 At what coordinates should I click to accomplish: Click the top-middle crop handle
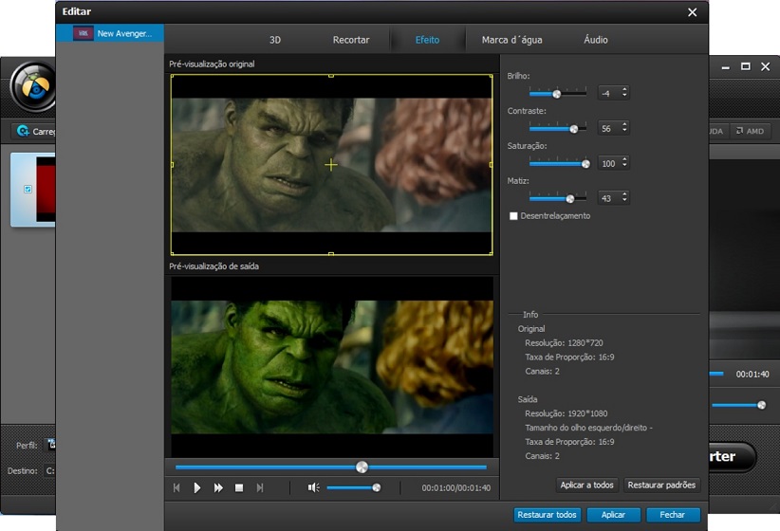click(331, 76)
